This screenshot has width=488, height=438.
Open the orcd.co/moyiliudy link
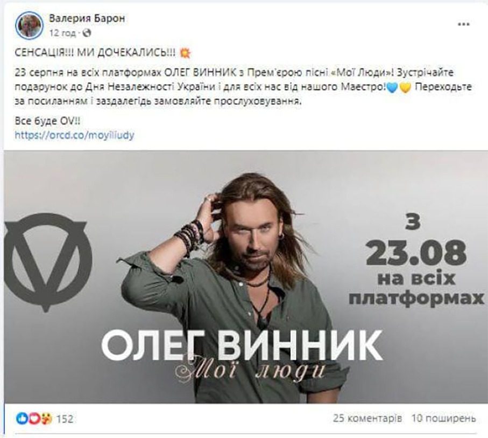coord(74,135)
